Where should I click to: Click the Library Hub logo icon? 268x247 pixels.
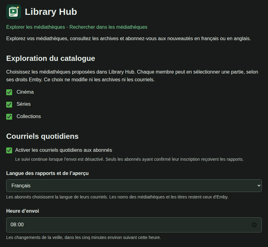14,12
